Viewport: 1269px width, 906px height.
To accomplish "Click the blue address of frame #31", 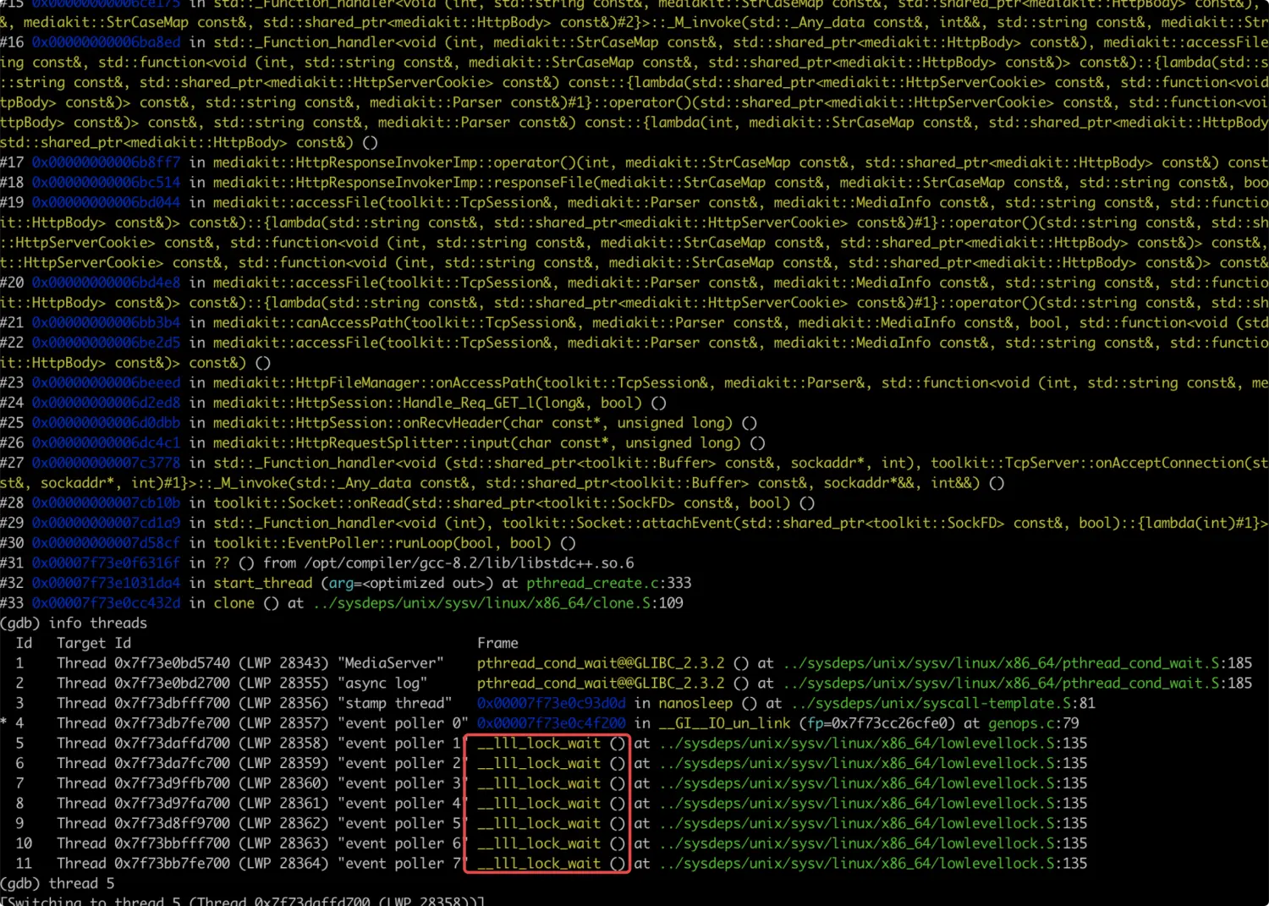I will click(x=106, y=563).
